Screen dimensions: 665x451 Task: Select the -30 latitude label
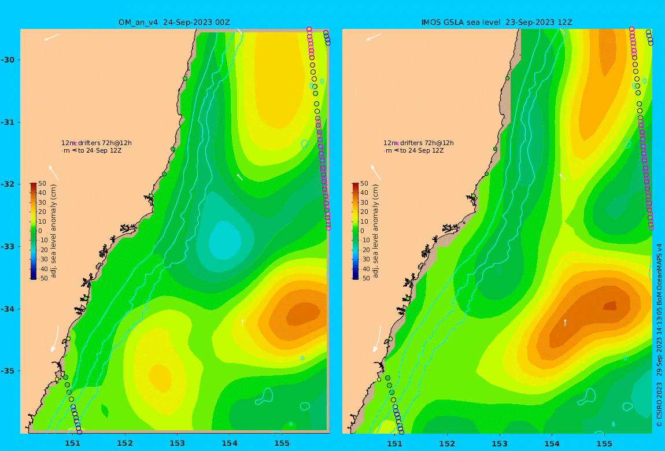coord(8,60)
